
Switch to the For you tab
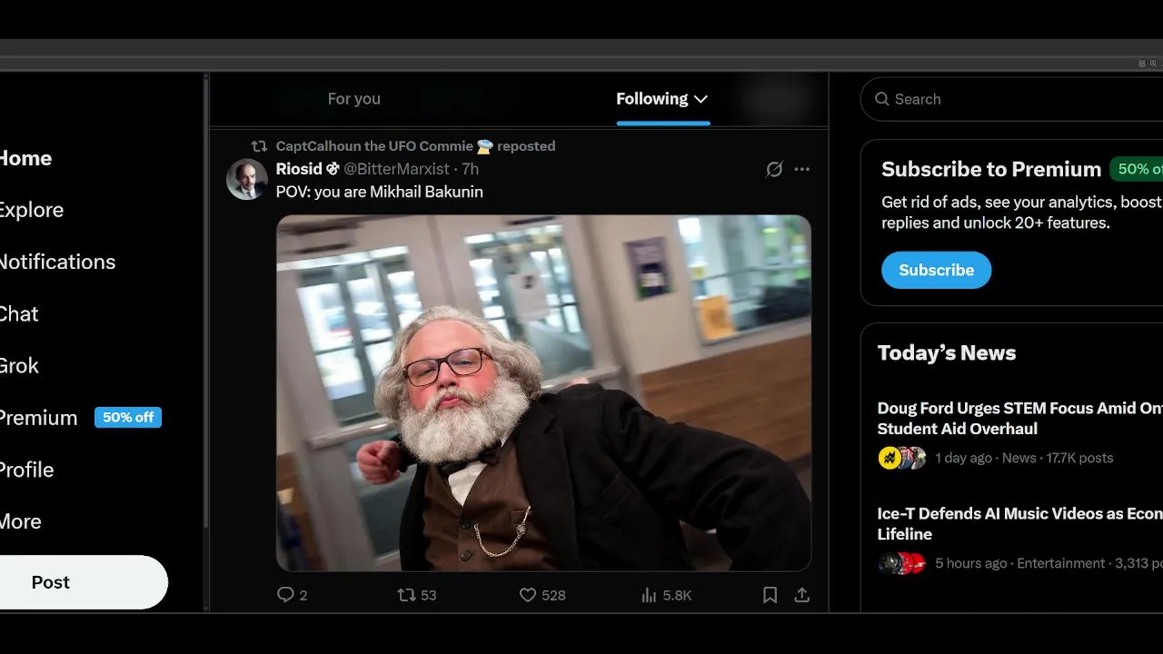(353, 99)
